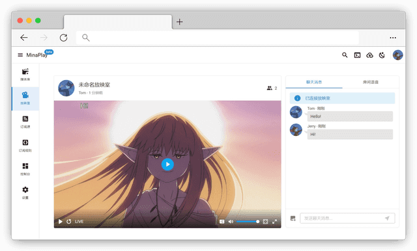Screen dimensions: 417x251
Task: Toggle the subtitle/danmaku icon in player controls
Action: pos(222,222)
